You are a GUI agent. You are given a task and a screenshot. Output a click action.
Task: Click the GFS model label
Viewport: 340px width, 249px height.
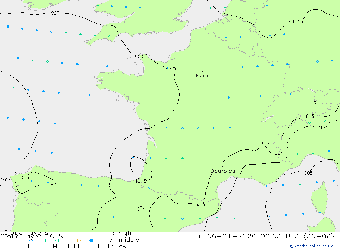(56, 236)
